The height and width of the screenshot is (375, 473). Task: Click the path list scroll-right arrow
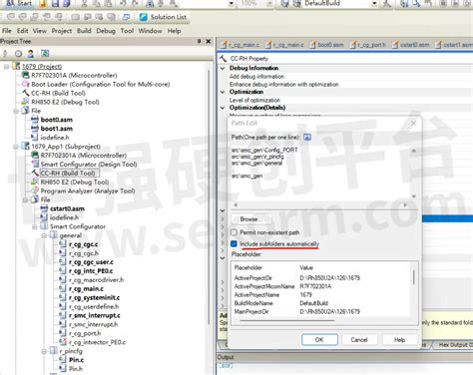tap(405, 204)
